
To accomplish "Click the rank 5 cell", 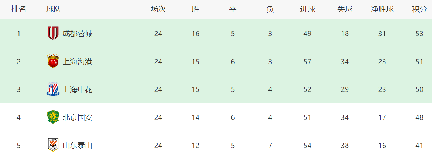I will [18, 146].
